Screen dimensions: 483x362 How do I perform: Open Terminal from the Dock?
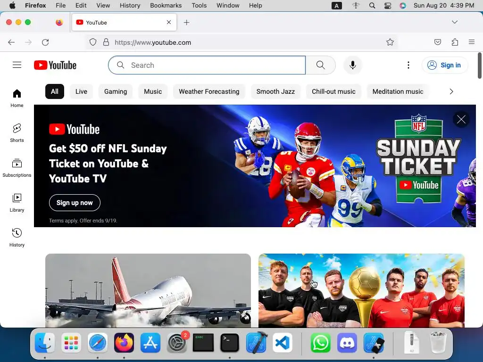[230, 343]
